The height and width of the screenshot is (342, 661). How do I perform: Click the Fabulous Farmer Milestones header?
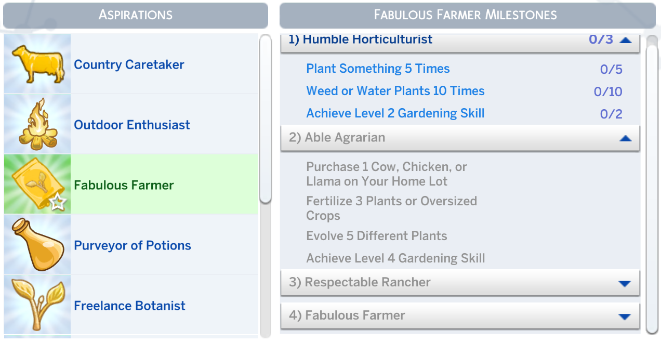pos(465,15)
